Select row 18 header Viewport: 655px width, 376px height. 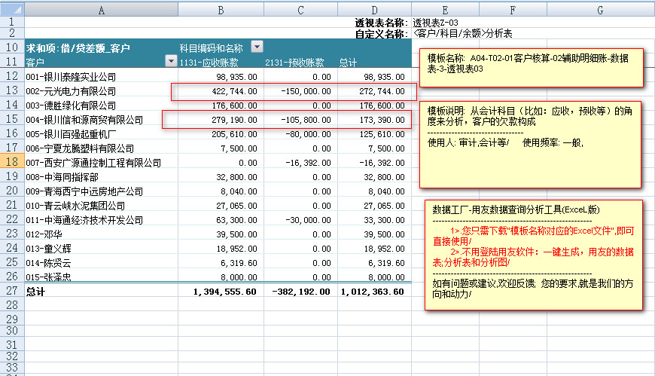(x=12, y=162)
